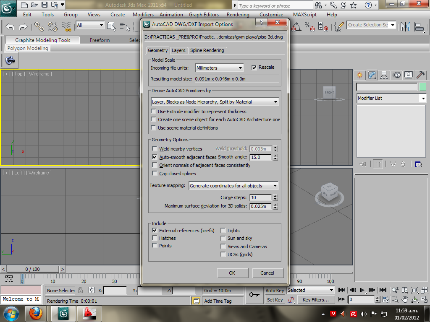This screenshot has width=430, height=322.
Task: Open Edit Named Selection Sets
Action: (339, 26)
